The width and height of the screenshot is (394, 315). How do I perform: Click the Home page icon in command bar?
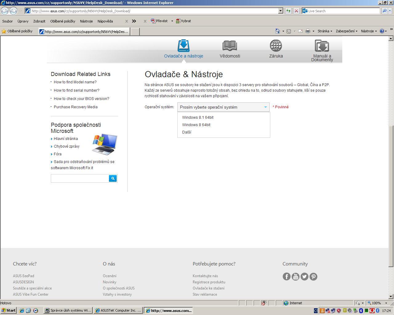[x=278, y=31]
